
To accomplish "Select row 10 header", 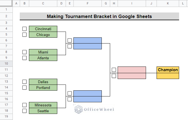I will point(6,63).
